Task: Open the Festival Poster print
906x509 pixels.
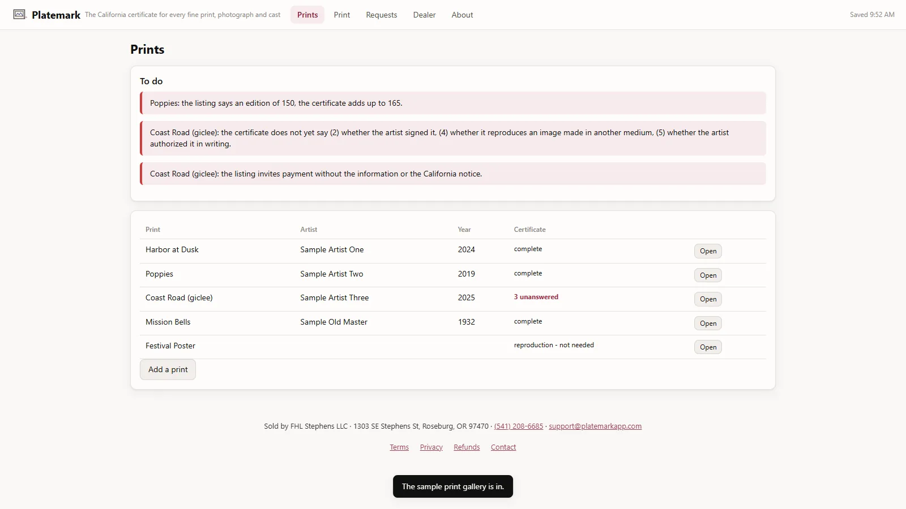Action: point(708,347)
